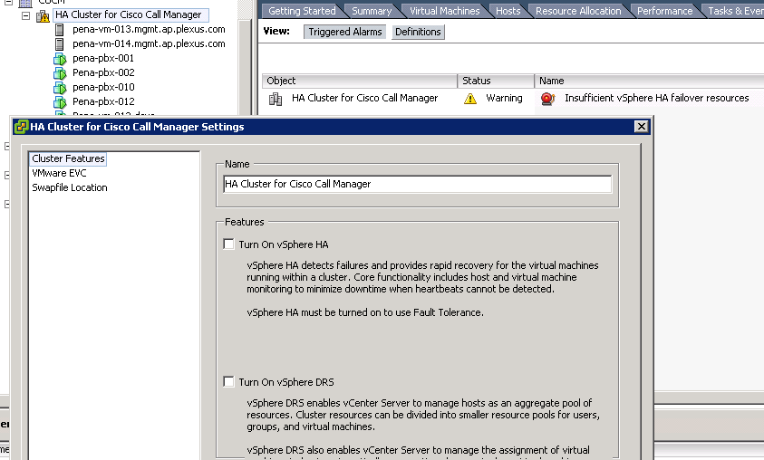The width and height of the screenshot is (764, 460).
Task: Switch to the Hosts tab
Action: tap(508, 11)
